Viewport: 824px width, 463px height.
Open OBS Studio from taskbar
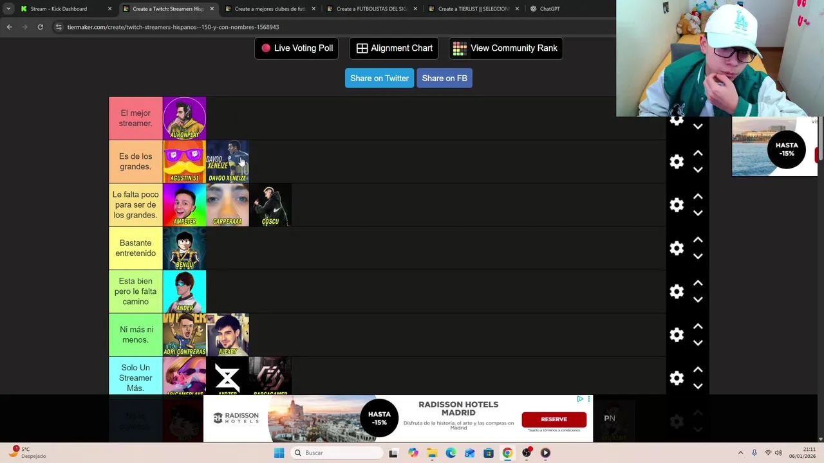[527, 453]
